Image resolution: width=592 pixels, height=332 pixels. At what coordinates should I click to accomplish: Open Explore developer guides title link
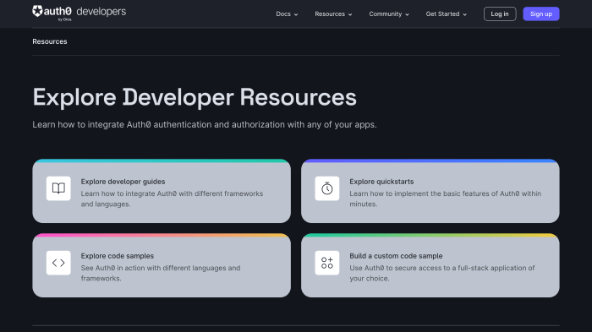tap(123, 182)
